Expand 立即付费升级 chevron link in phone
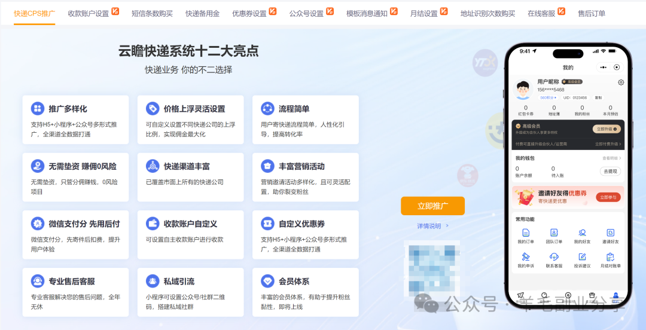Screen dimensions: 646x330 608,144
